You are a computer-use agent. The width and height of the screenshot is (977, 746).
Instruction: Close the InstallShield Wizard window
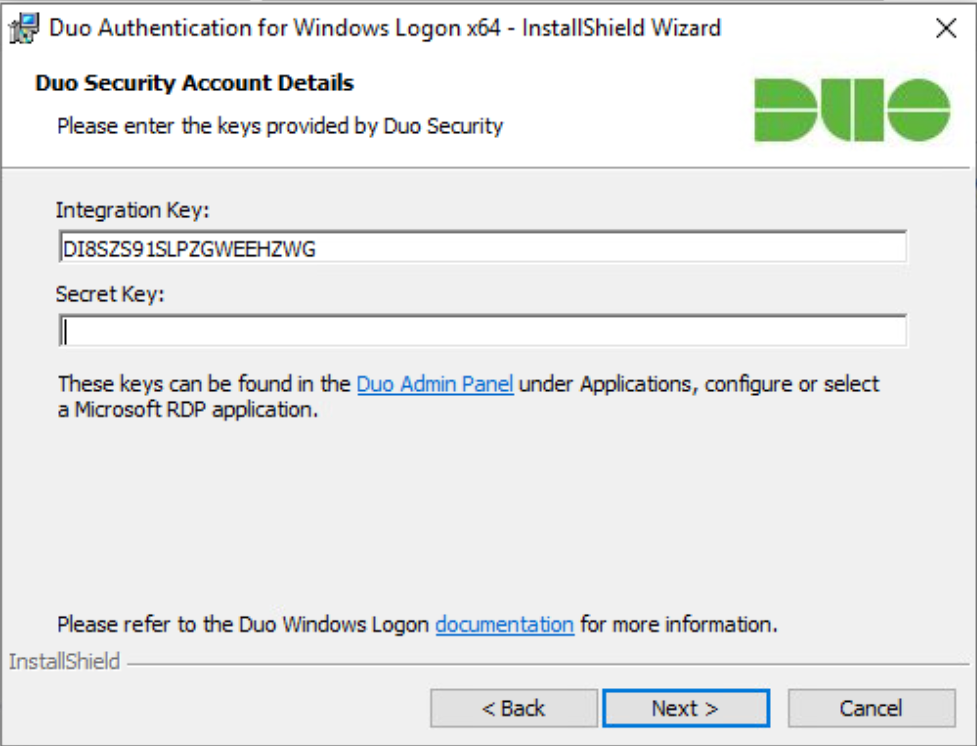946,29
